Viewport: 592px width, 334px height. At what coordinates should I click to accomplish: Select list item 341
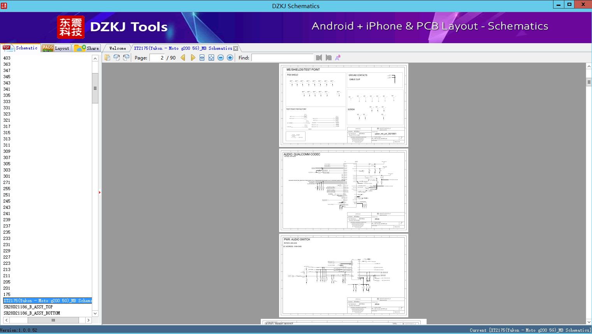[x=7, y=89]
